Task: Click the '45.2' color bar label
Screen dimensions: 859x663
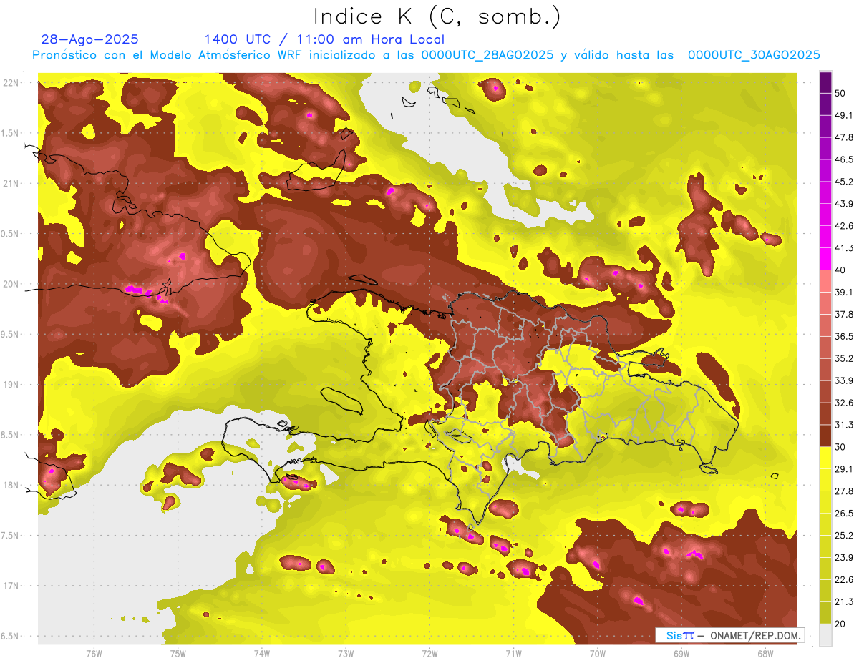Action: (844, 182)
